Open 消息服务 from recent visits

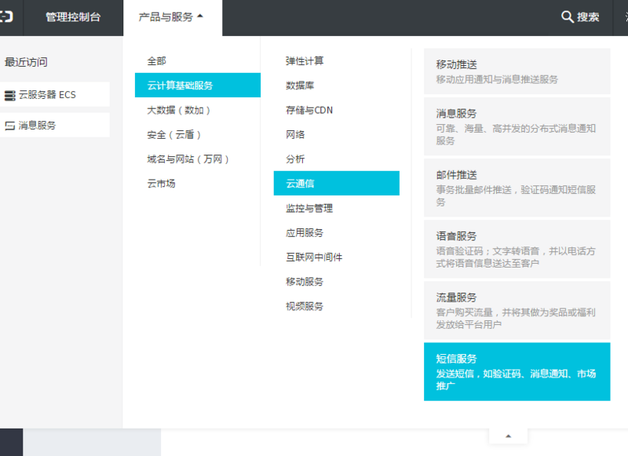[x=54, y=125]
